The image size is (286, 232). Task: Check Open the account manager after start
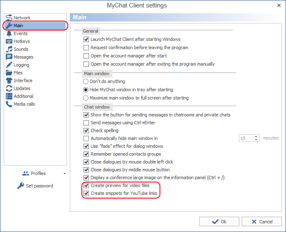pos(86,56)
